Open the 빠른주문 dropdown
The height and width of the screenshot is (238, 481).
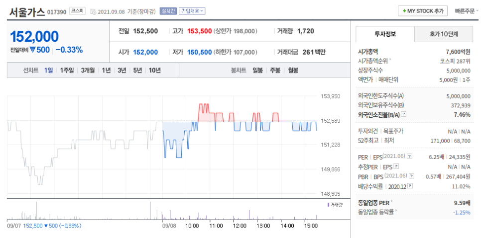[467, 11]
